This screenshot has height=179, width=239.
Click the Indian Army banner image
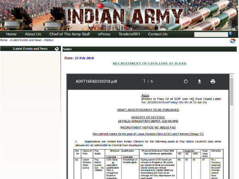[119, 15]
